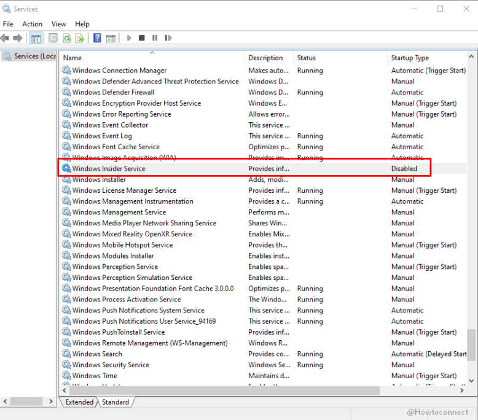Select Windows Remote Management (WS-Management) row
The width and height of the screenshot is (478, 420).
(264, 343)
